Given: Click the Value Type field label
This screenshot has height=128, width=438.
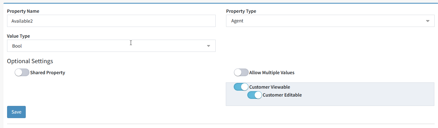Looking at the screenshot, I should [x=18, y=36].
